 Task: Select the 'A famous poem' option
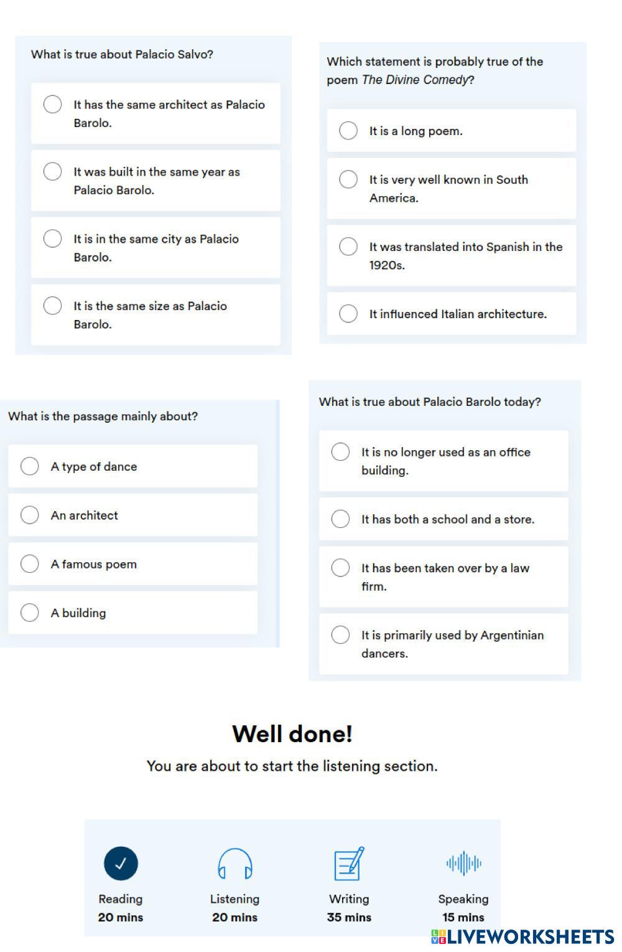click(30, 564)
